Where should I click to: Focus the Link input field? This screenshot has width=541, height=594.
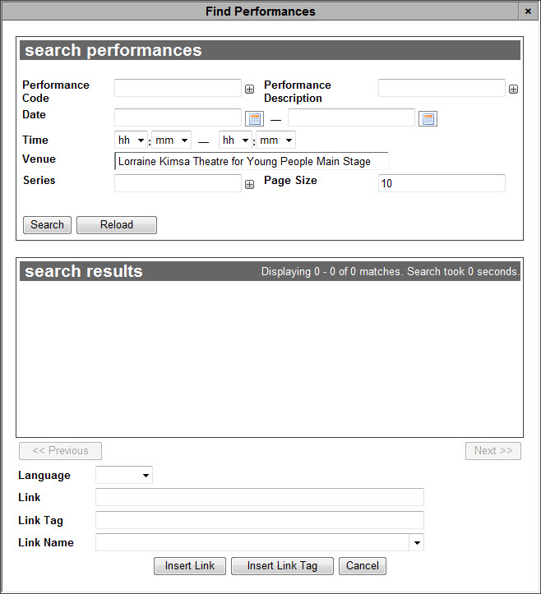[x=260, y=497]
